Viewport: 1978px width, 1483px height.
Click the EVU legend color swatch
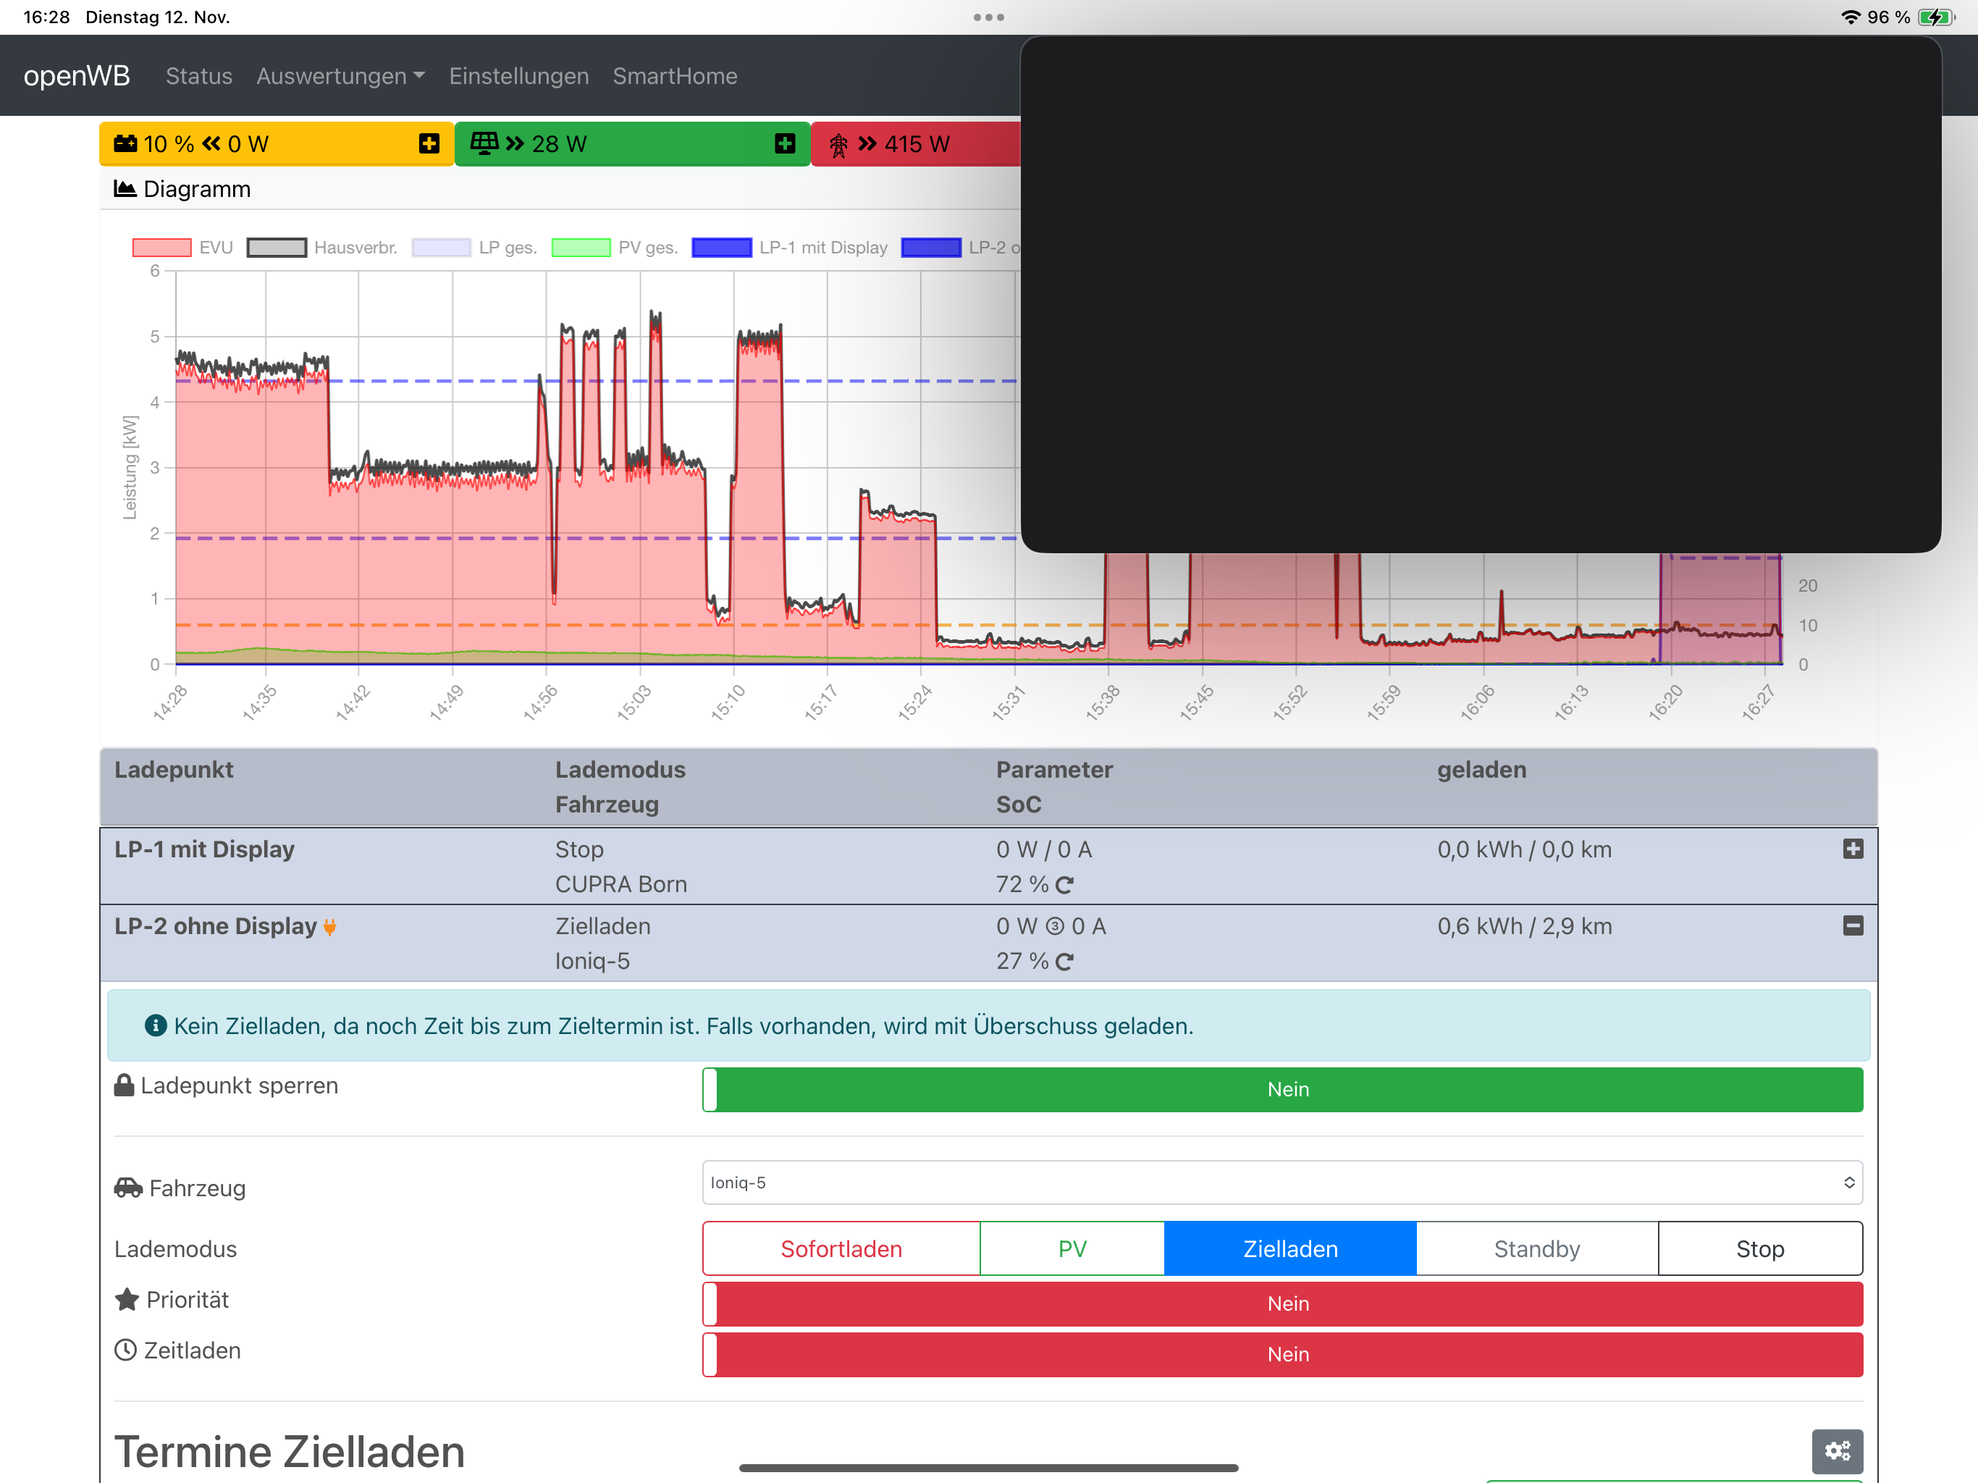tap(162, 248)
